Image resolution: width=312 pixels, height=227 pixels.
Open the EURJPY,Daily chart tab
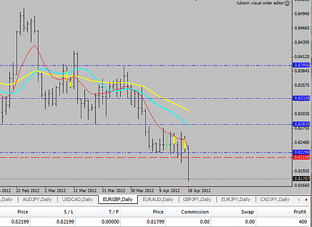coord(236,200)
